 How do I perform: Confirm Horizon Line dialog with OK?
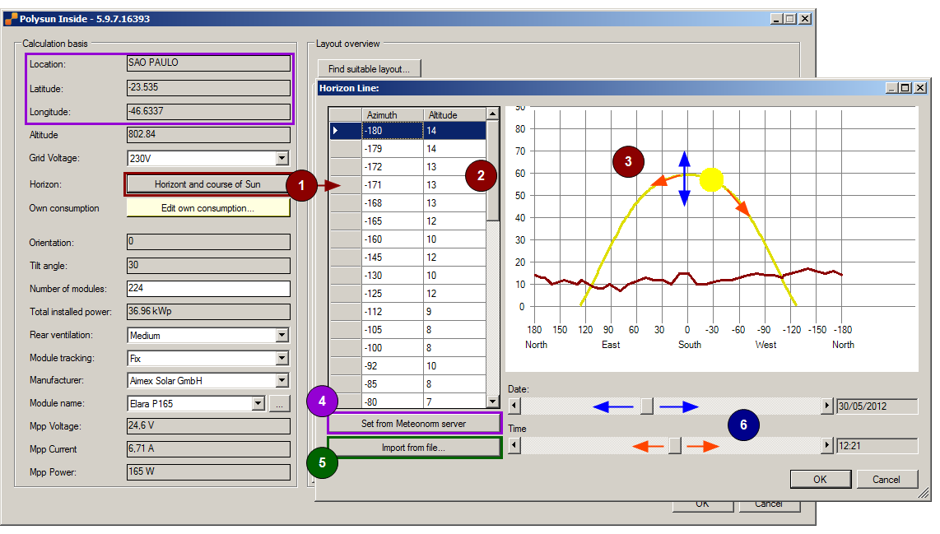coord(820,479)
